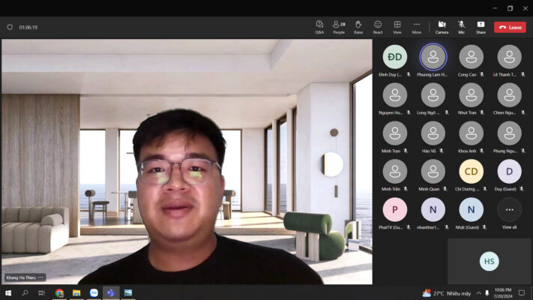Select the D avatar for Duy (Guest)
This screenshot has width=533, height=300.
coord(509,172)
